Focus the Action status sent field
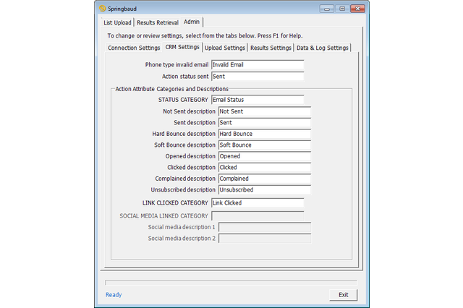The image size is (463, 308). (x=257, y=76)
